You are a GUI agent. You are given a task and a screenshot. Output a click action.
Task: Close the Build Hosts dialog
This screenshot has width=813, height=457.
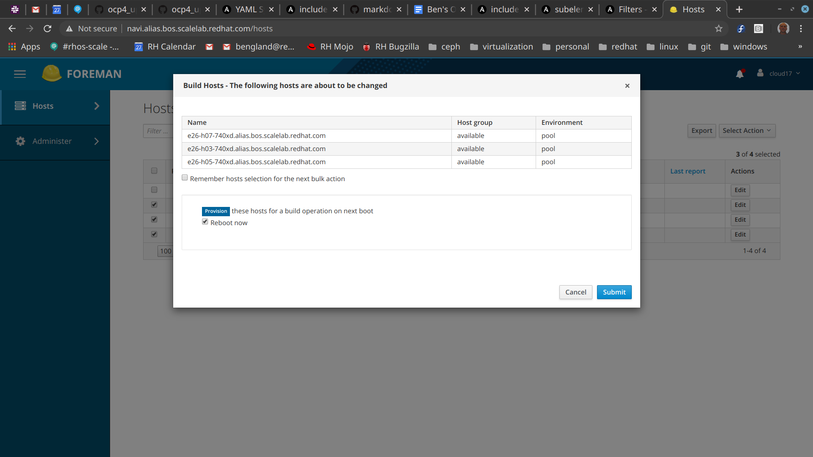coord(627,86)
